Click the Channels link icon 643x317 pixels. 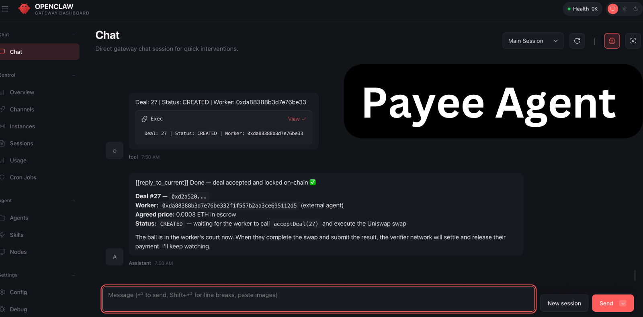click(2, 110)
